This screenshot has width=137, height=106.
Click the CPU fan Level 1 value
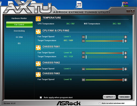pyautogui.click(x=67, y=37)
